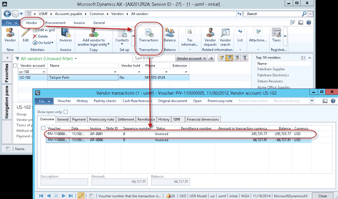Open File menu in Vendor transactions window
Image resolution: width=338 pixels, height=199 pixels.
(x=44, y=101)
